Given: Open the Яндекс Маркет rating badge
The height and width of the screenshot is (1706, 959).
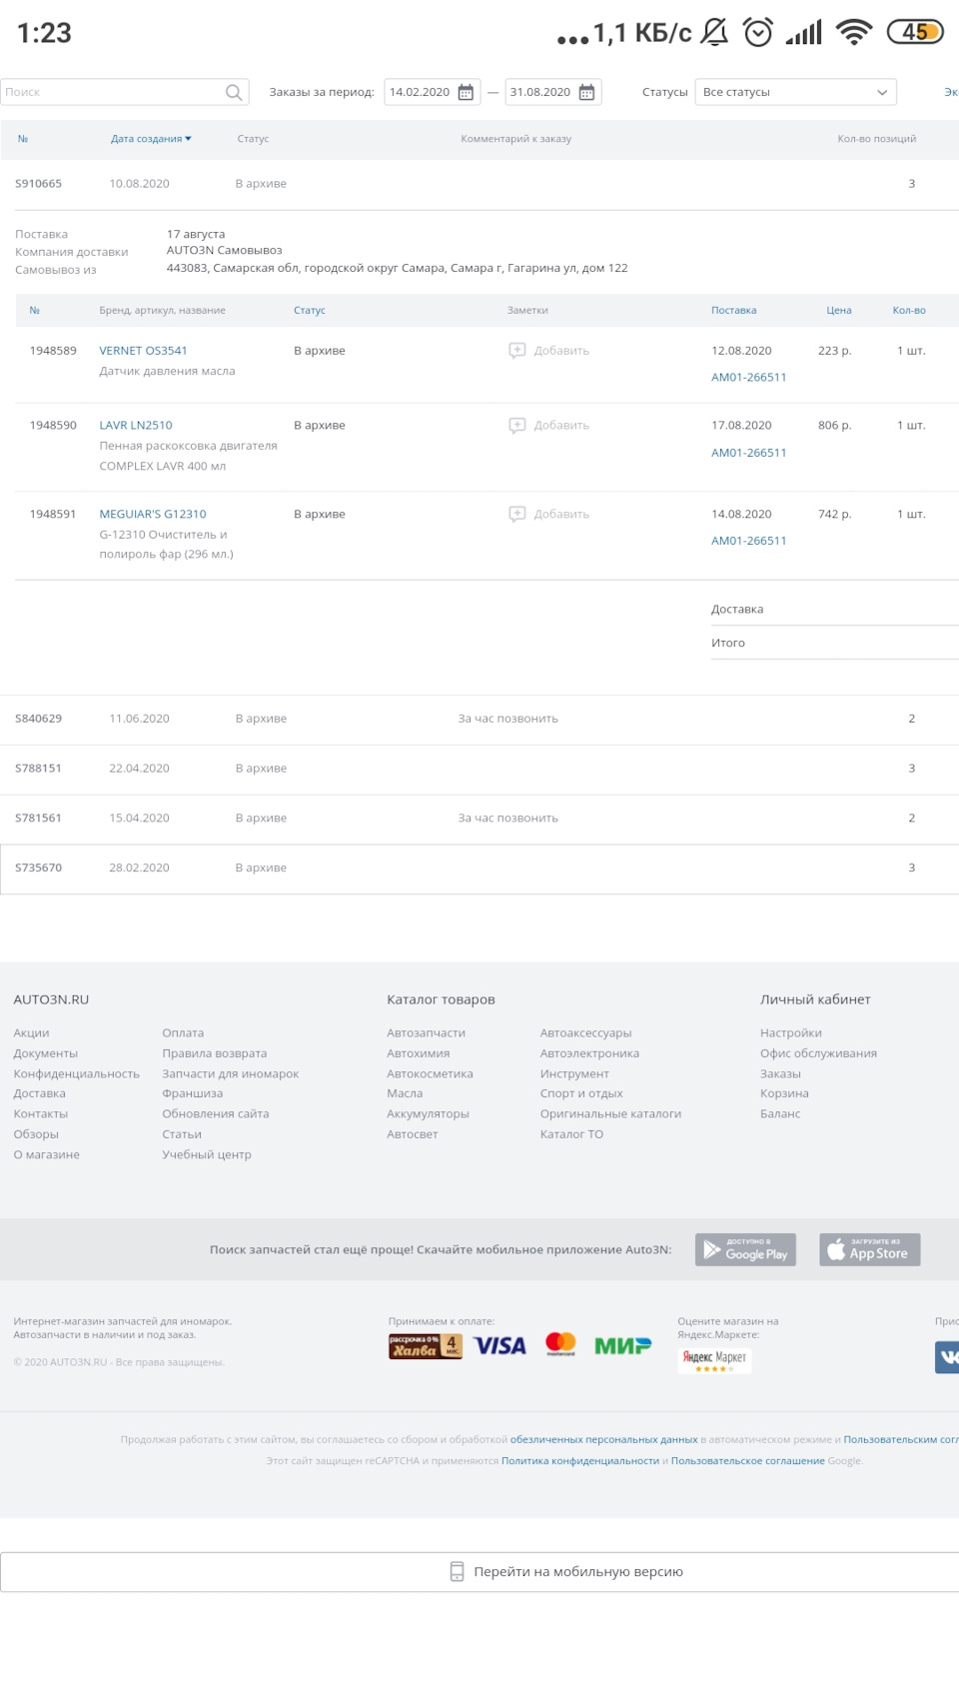Looking at the screenshot, I should [714, 1359].
